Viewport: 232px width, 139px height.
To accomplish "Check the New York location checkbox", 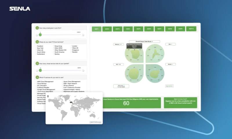I will [x=36, y=48].
